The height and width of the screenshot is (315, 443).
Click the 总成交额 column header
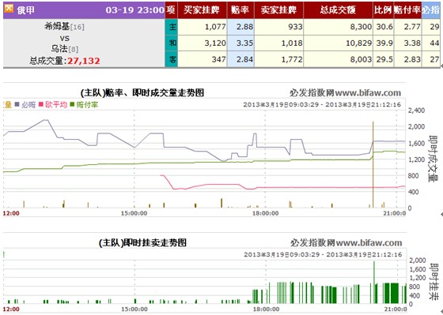point(339,10)
